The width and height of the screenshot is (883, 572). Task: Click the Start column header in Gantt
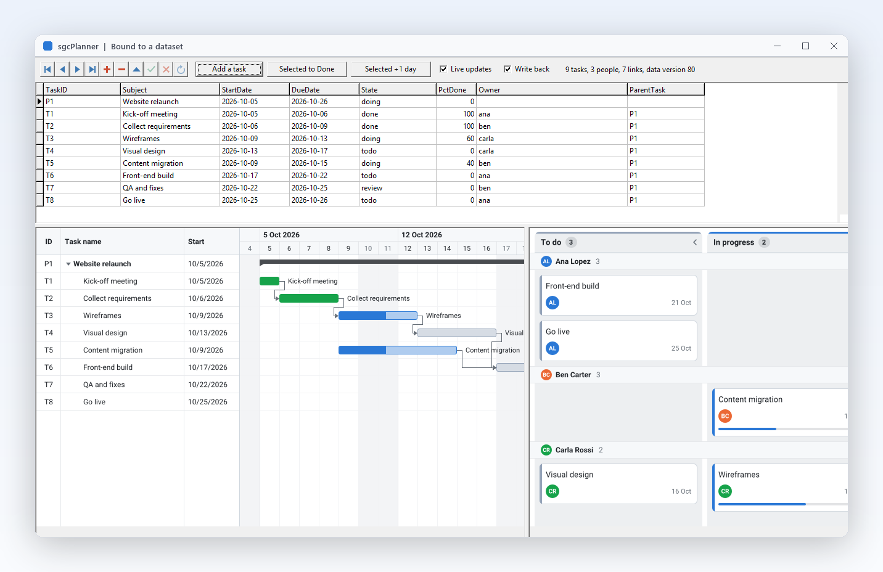point(212,242)
